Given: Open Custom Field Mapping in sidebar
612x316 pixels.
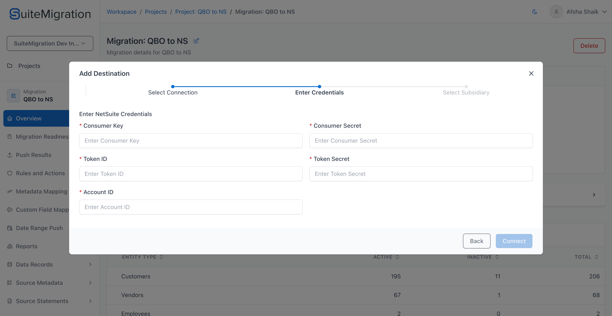Looking at the screenshot, I should [42, 210].
